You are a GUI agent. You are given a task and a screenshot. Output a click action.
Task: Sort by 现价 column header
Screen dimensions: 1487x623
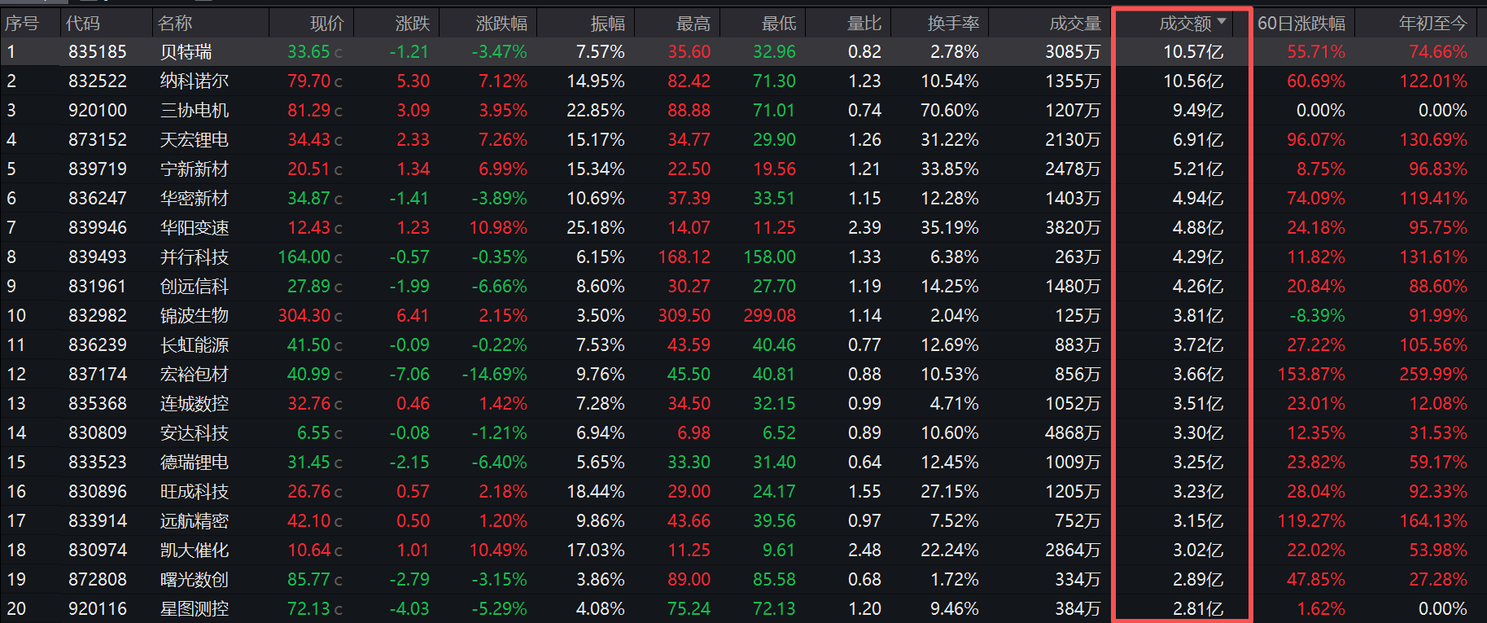tap(327, 24)
